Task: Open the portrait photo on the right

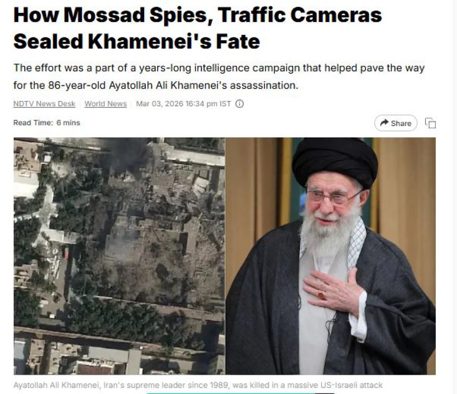Action: pos(331,256)
